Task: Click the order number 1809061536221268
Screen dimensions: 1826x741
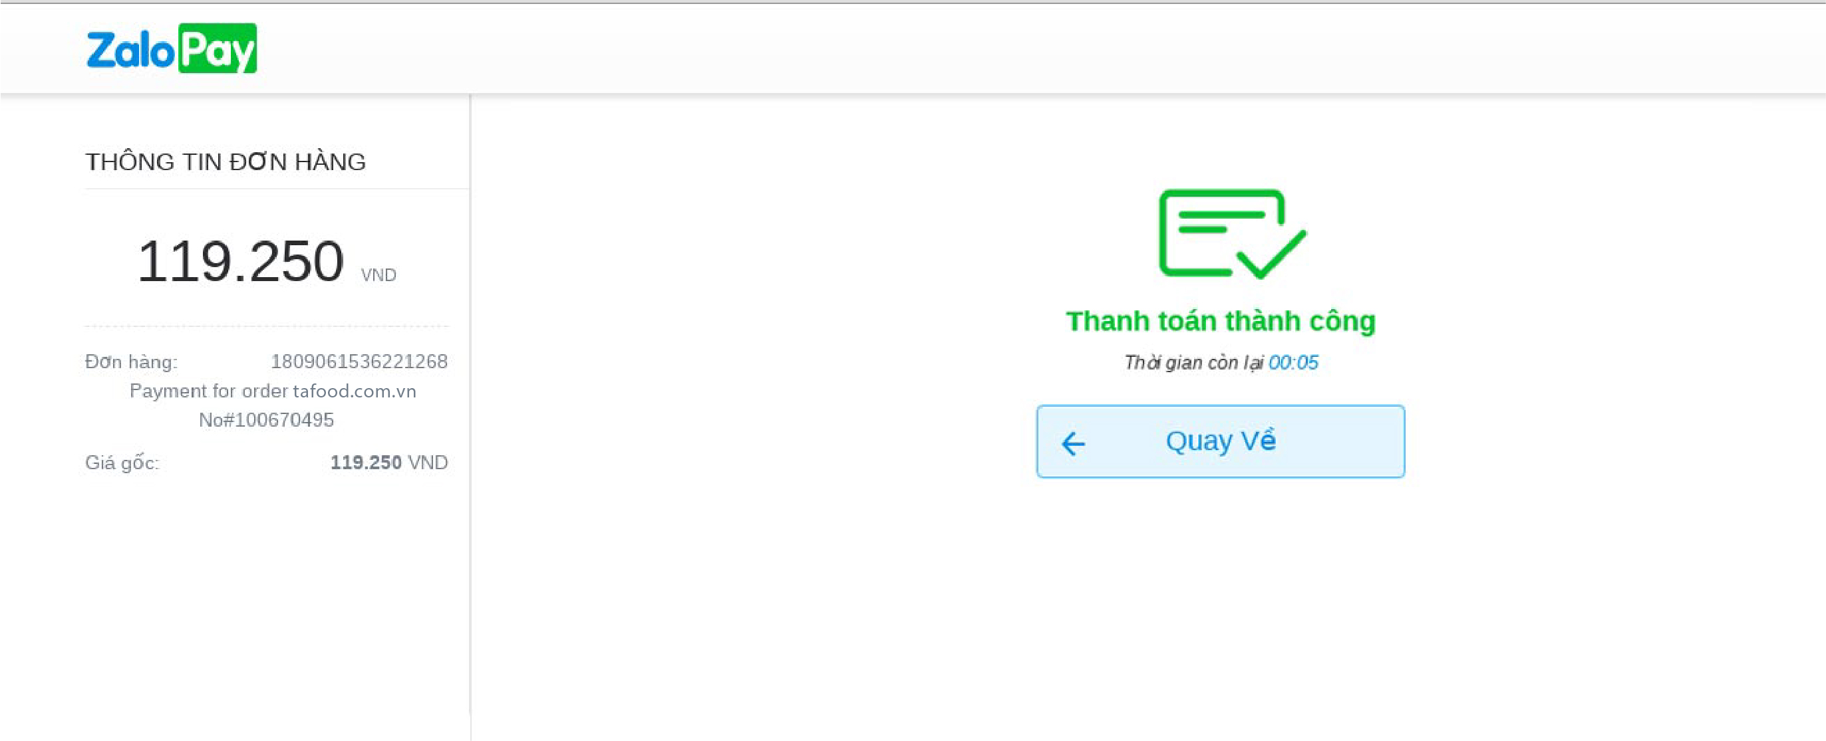Action: pos(359,362)
